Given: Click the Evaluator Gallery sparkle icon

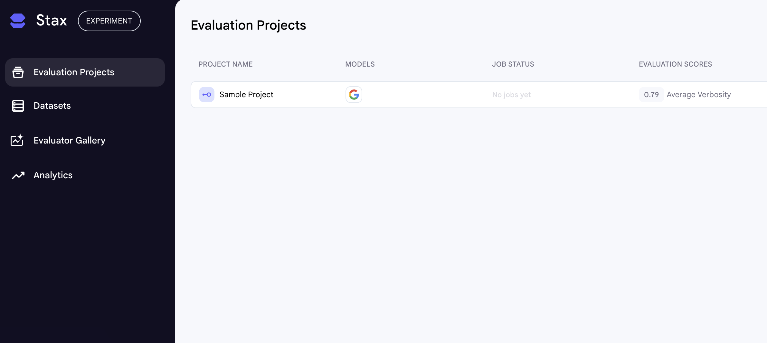Looking at the screenshot, I should [x=17, y=140].
